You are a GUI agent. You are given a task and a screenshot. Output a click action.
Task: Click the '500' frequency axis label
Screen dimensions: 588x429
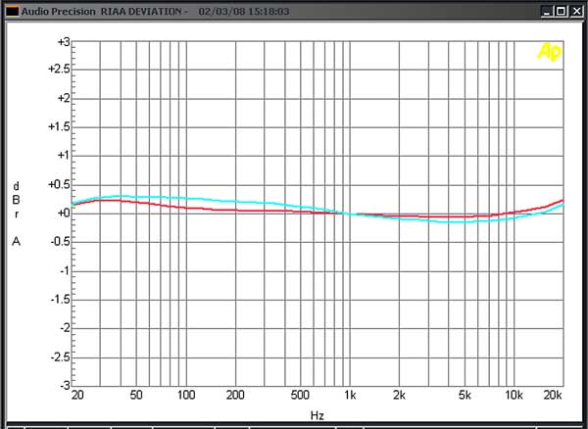[x=300, y=395]
